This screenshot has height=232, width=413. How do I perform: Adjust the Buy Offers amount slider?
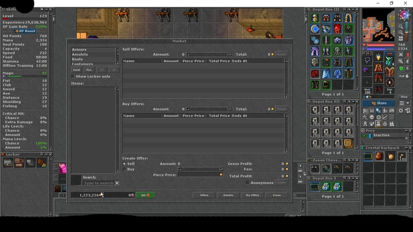pyautogui.click(x=209, y=109)
